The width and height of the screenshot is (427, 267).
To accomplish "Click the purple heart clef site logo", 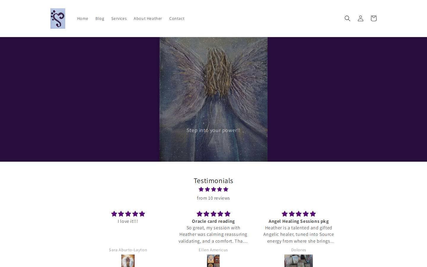I will pos(58,18).
